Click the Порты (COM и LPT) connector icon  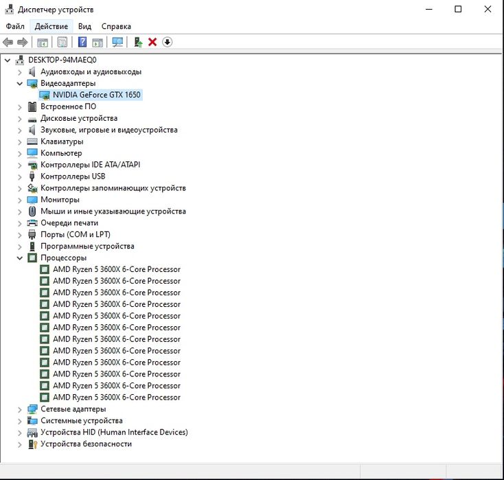pos(32,235)
